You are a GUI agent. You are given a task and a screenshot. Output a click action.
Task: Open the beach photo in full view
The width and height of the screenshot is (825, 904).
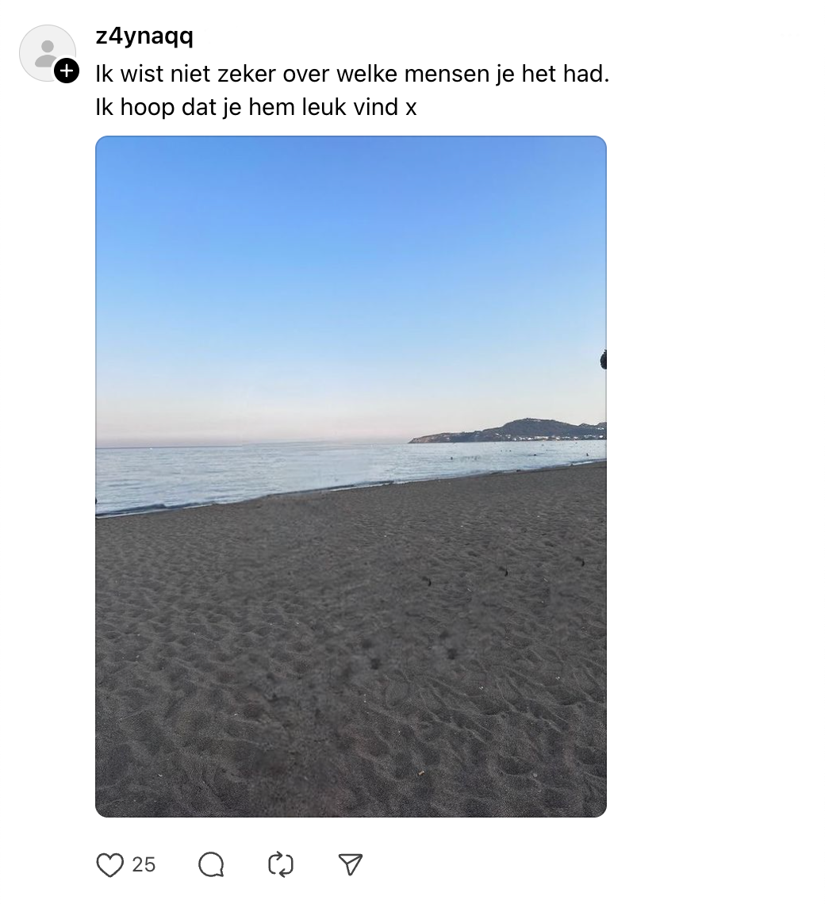tap(351, 476)
